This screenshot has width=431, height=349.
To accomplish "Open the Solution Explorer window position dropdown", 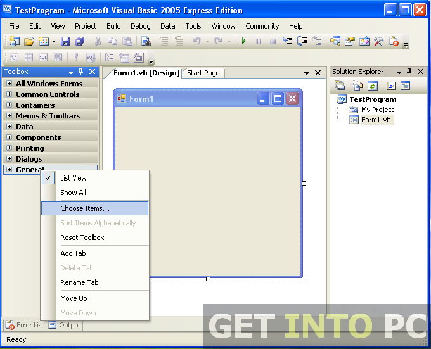I will coord(399,72).
